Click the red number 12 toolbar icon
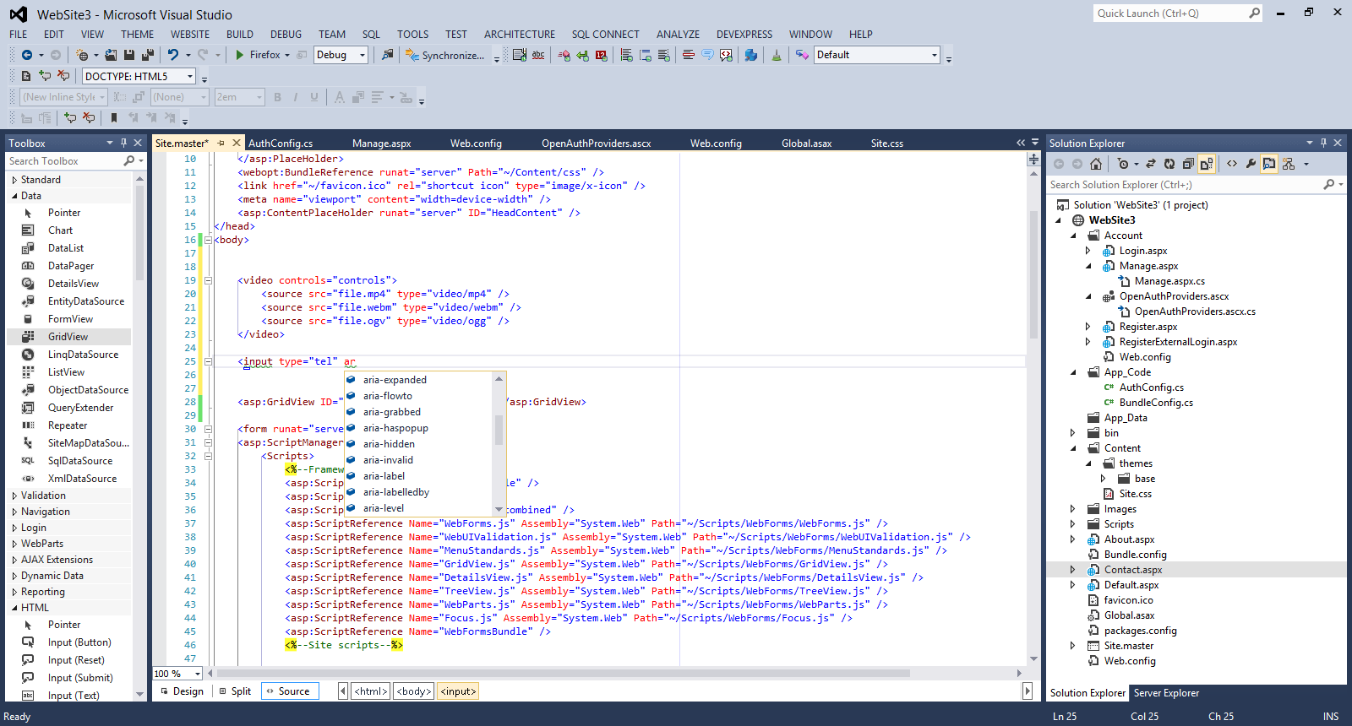Screen dimensions: 1352x726 coord(601,55)
